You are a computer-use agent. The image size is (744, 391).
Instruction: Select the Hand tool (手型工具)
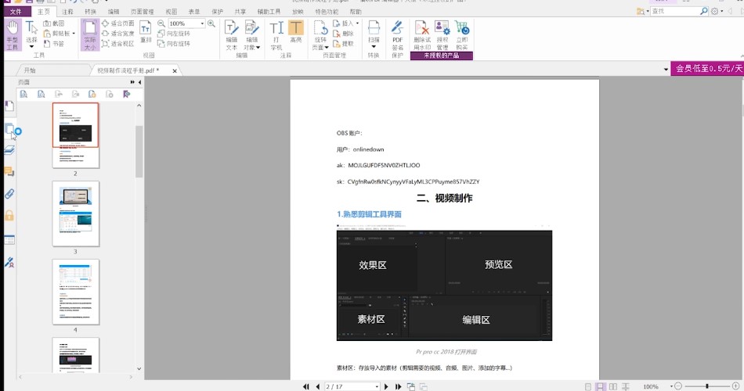[x=12, y=36]
